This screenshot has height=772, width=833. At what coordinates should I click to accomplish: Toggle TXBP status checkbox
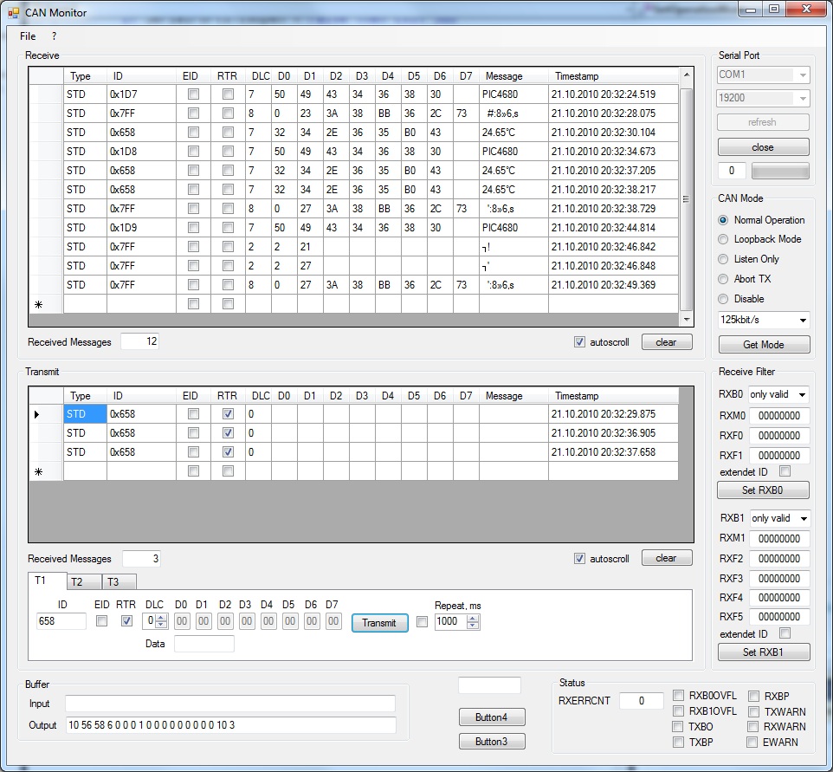(x=678, y=742)
